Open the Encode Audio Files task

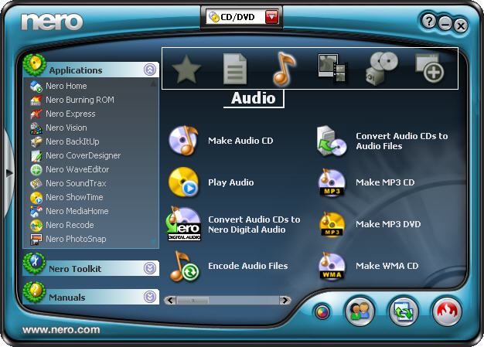click(248, 266)
